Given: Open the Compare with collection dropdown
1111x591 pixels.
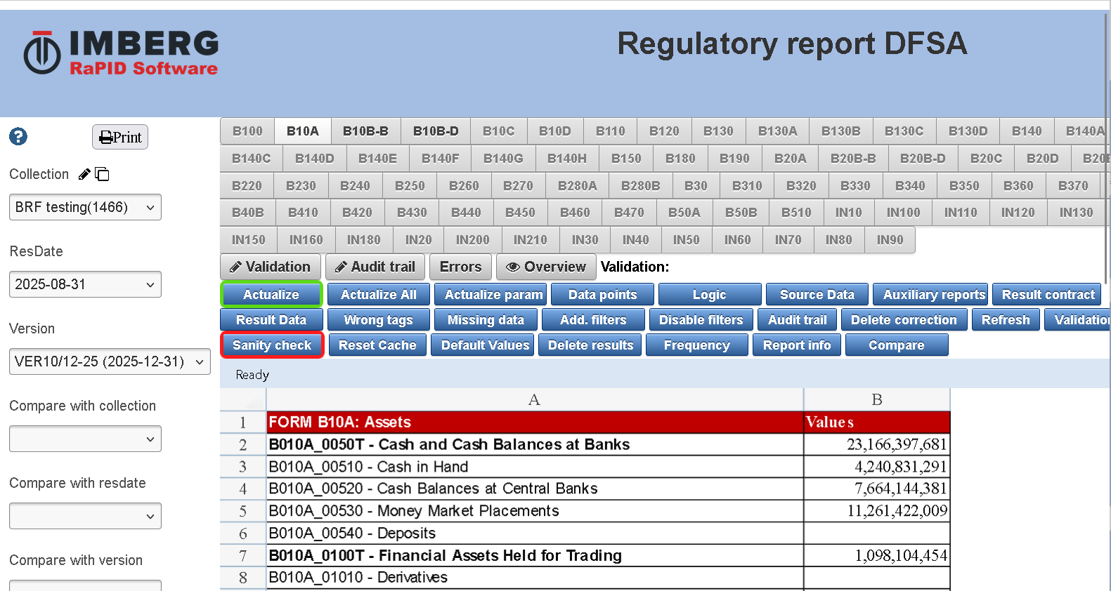Looking at the screenshot, I should tap(85, 439).
